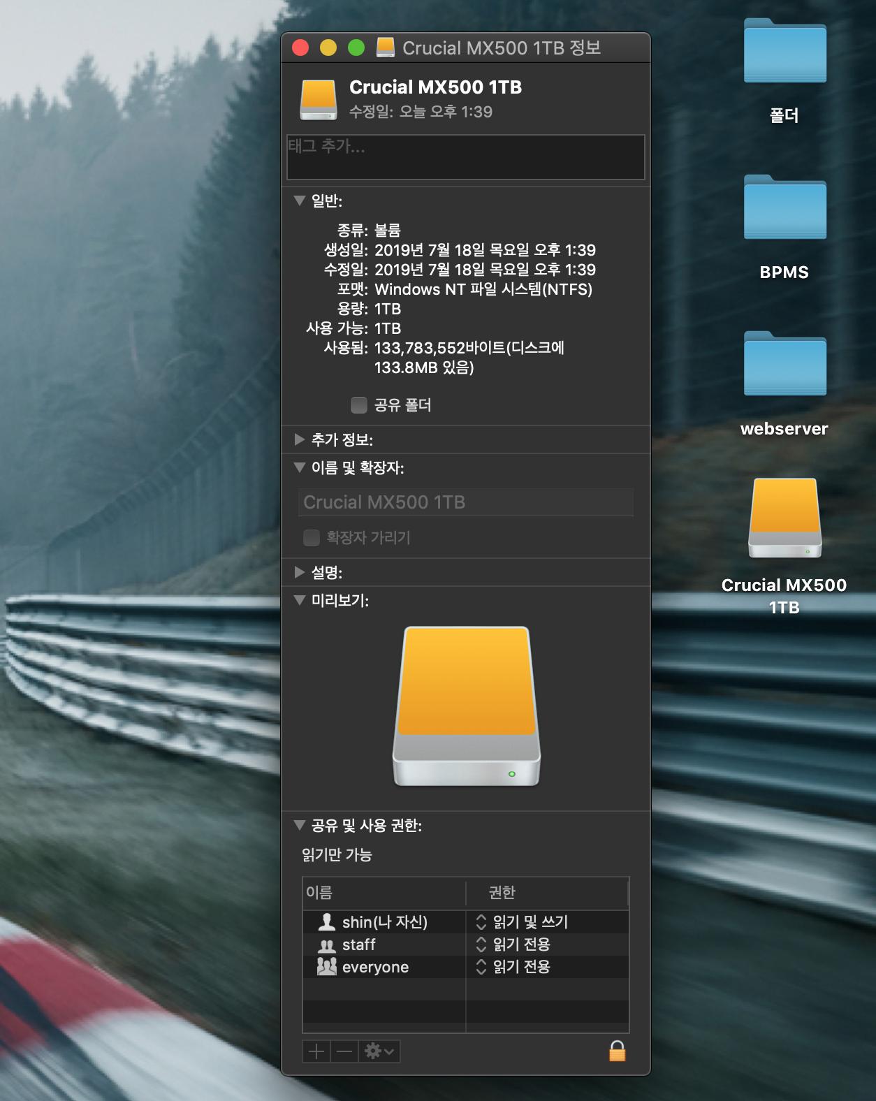Click the 태그 추가 tags field
The height and width of the screenshot is (1101, 876).
click(465, 157)
